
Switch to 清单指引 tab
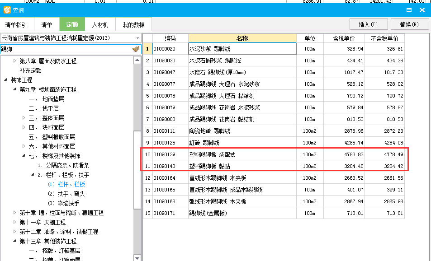pos(16,25)
